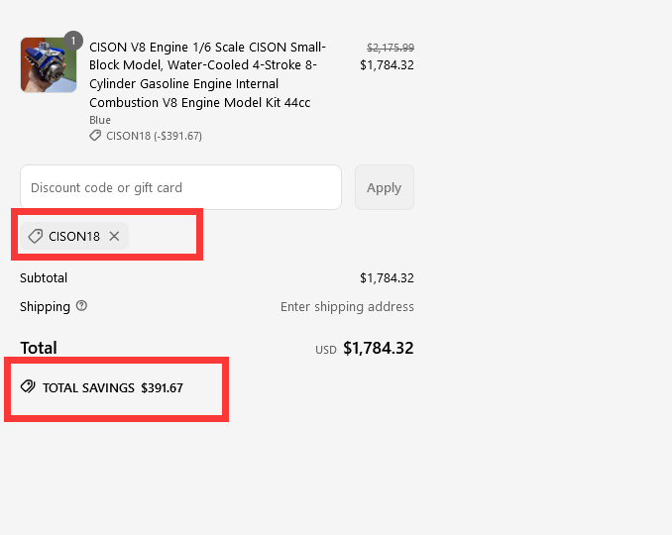Click the Shipping label

(45, 307)
